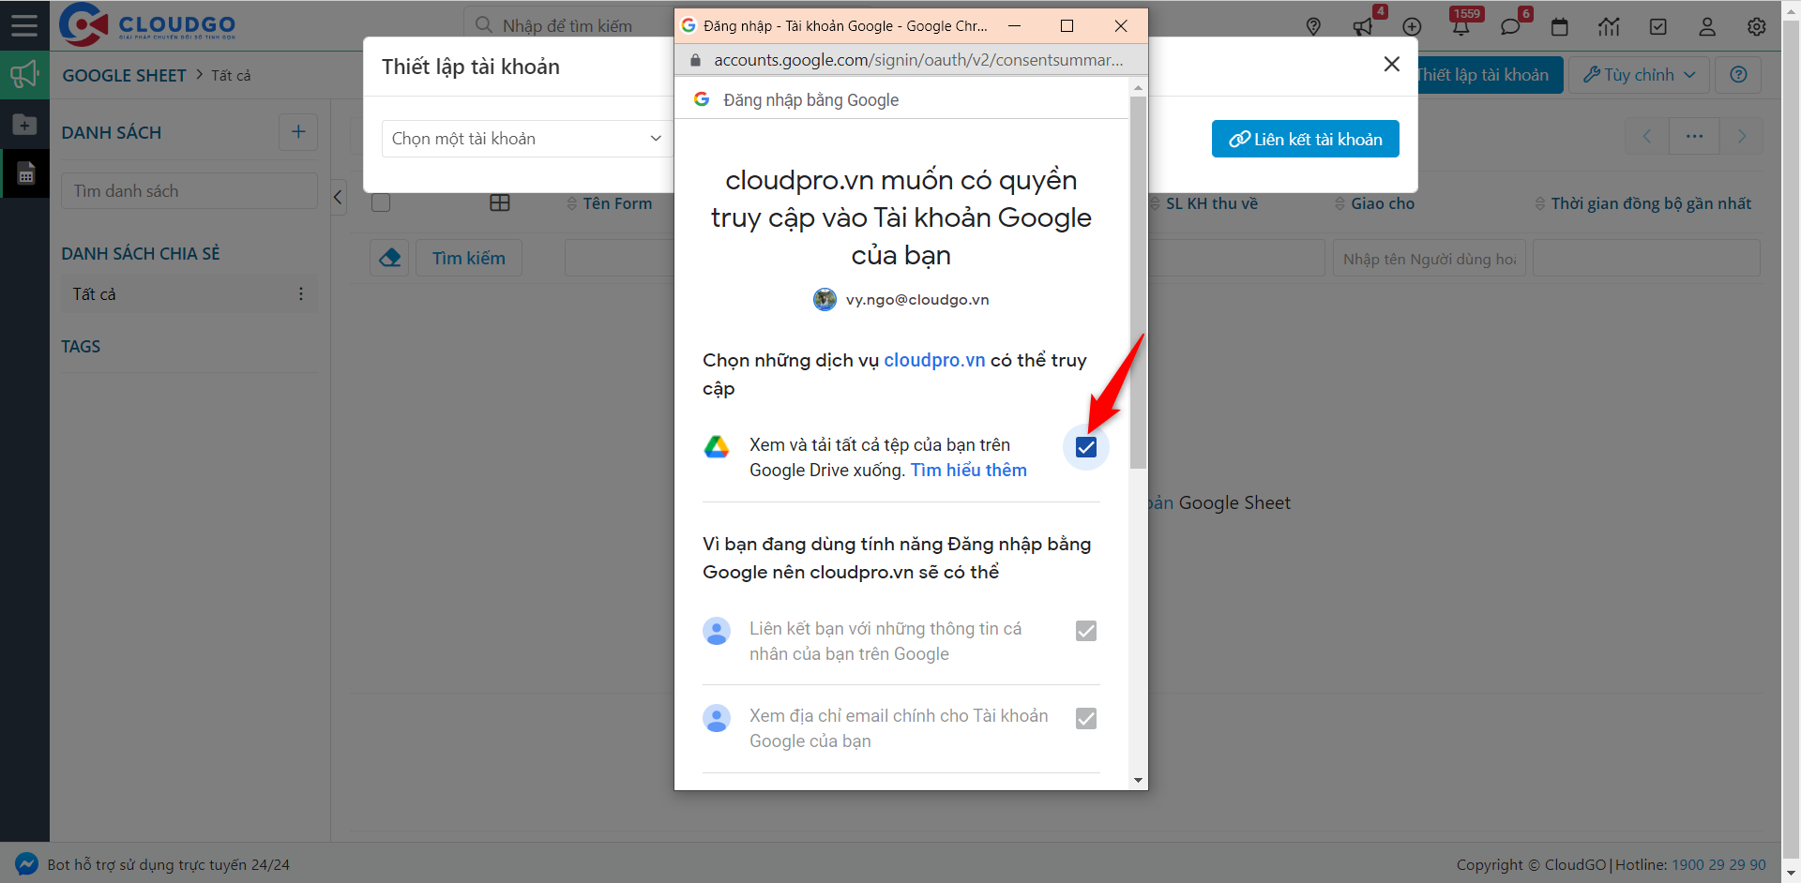Click the eraser clear-filter icon
Viewport: 1801px width, 883px height.
[x=389, y=258]
